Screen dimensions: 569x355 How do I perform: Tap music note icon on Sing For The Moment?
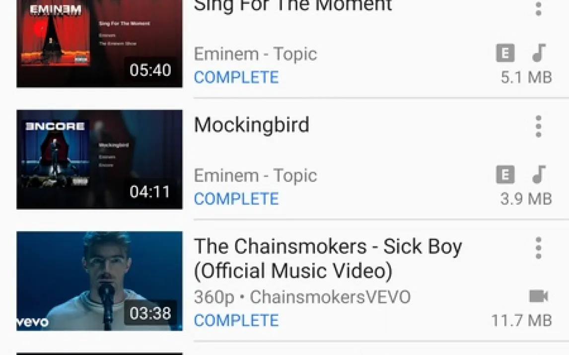(x=539, y=53)
